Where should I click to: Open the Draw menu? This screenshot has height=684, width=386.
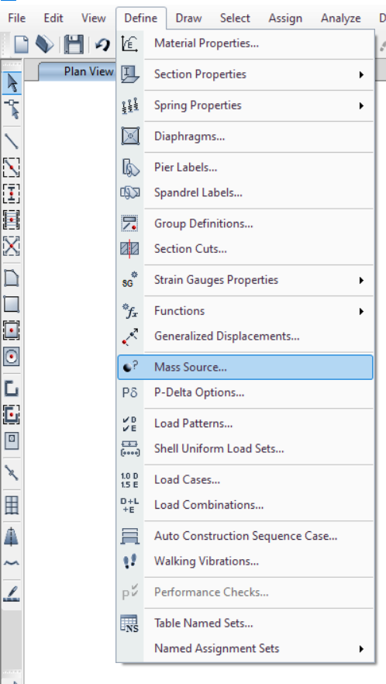188,19
